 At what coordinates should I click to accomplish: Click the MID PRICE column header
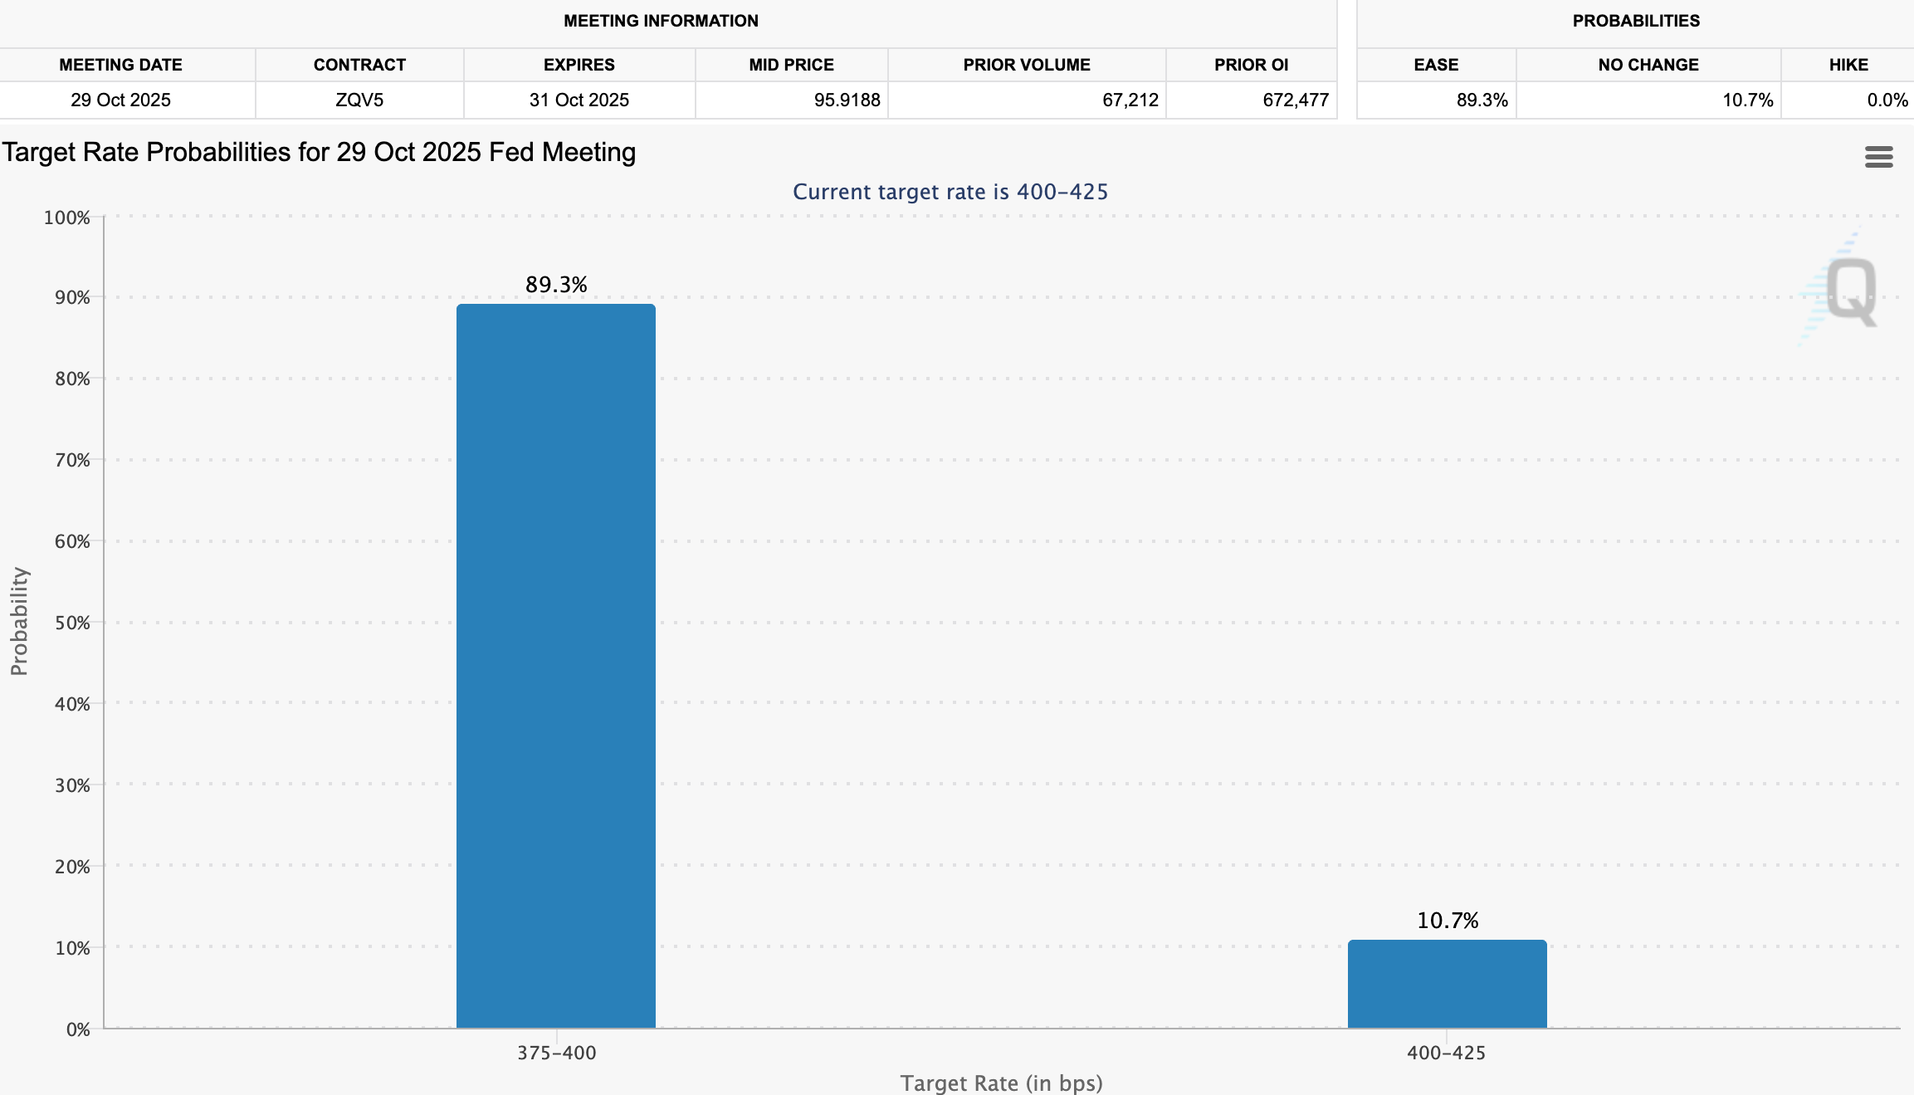point(791,65)
